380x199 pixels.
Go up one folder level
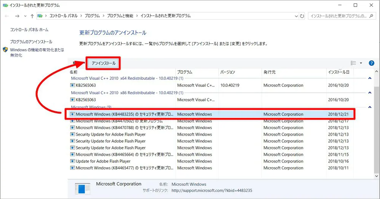[x=32, y=16]
